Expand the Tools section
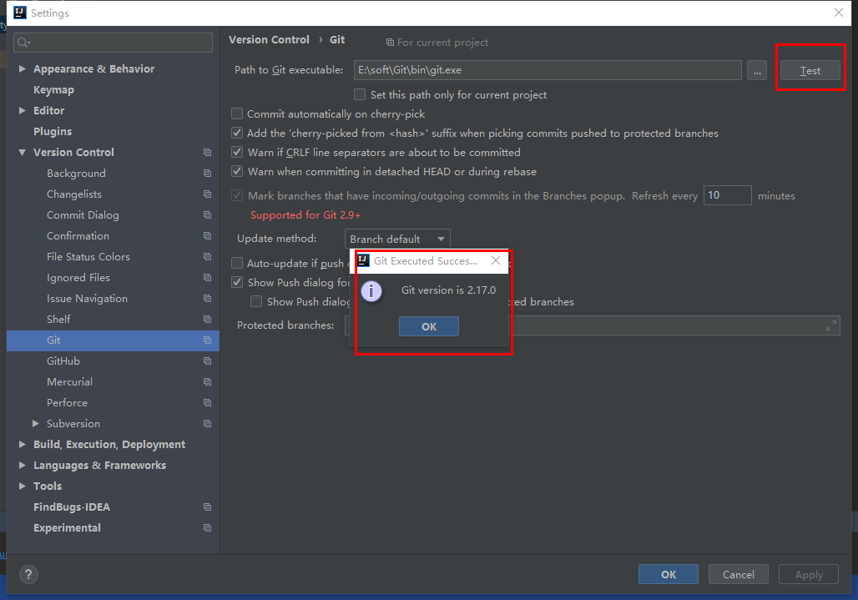 click(x=22, y=486)
